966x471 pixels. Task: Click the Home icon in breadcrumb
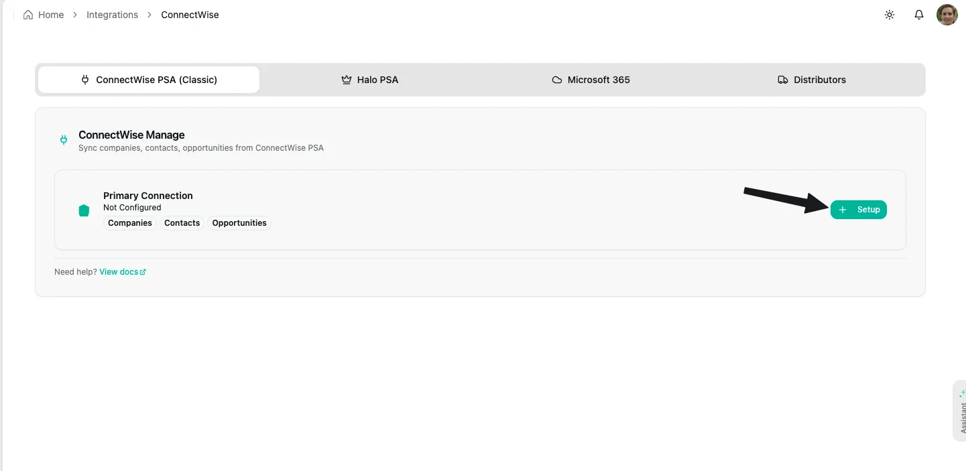click(x=28, y=15)
